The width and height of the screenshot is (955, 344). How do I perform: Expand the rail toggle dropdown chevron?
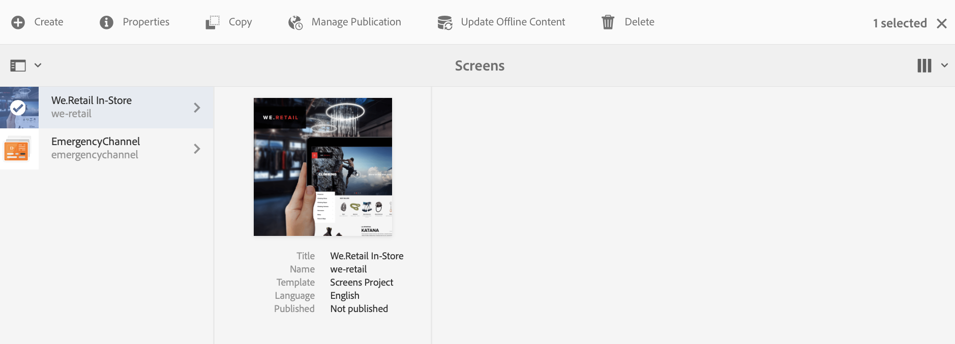(38, 65)
